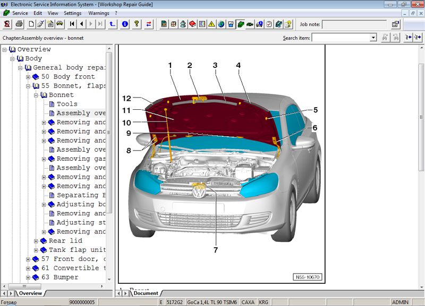Open the Service menu
The image size is (425, 306).
click(x=20, y=13)
